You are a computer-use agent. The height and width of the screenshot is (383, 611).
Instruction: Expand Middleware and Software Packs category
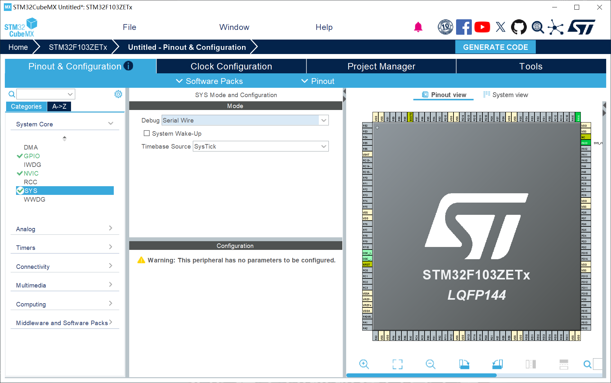pyautogui.click(x=65, y=323)
